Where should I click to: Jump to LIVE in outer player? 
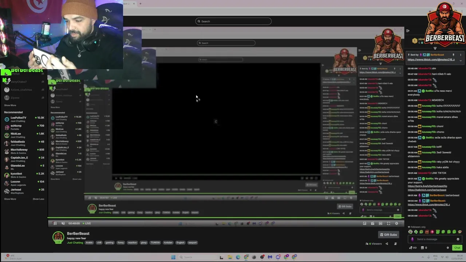[87, 223]
